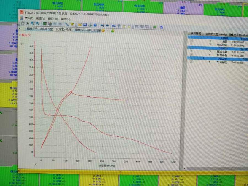Image resolution: width=248 pixels, height=186 pixels.
Task: Expand step 5 恒流充电 row
Action: [x=191, y=62]
